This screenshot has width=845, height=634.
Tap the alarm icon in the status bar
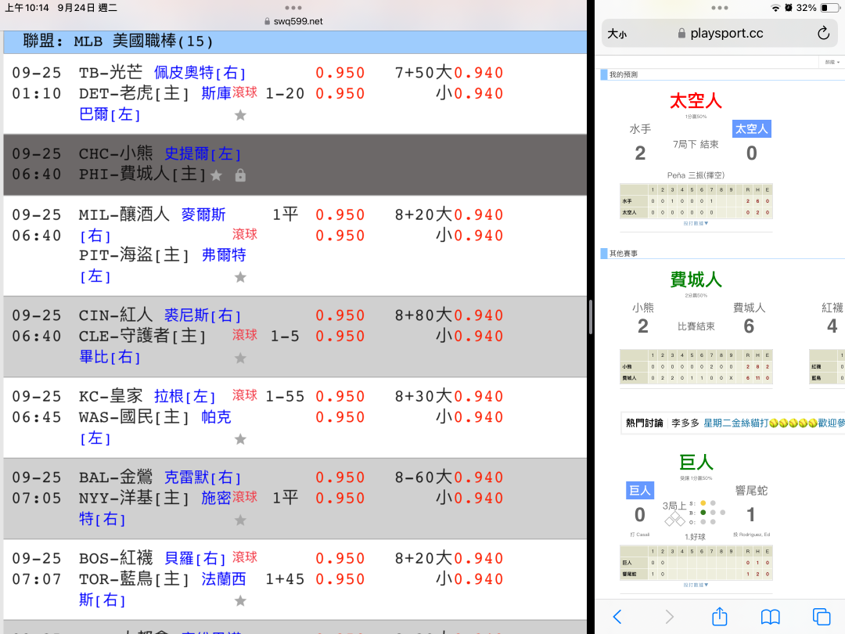click(789, 8)
